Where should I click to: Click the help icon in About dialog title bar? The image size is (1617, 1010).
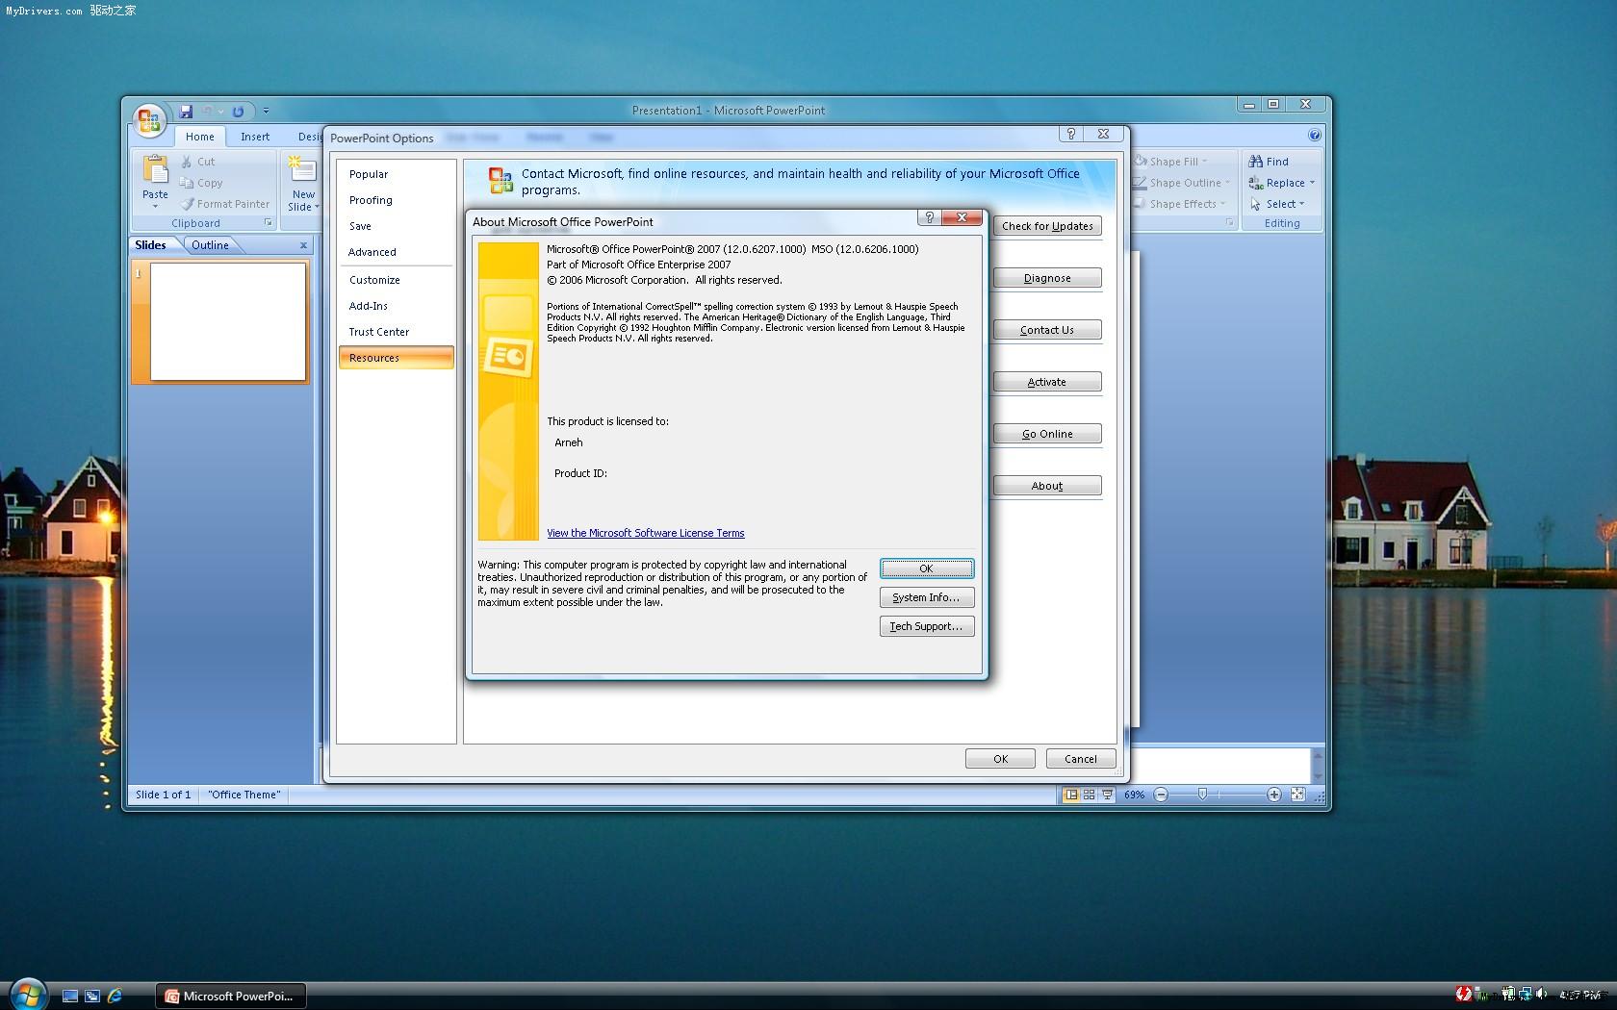[x=929, y=217]
